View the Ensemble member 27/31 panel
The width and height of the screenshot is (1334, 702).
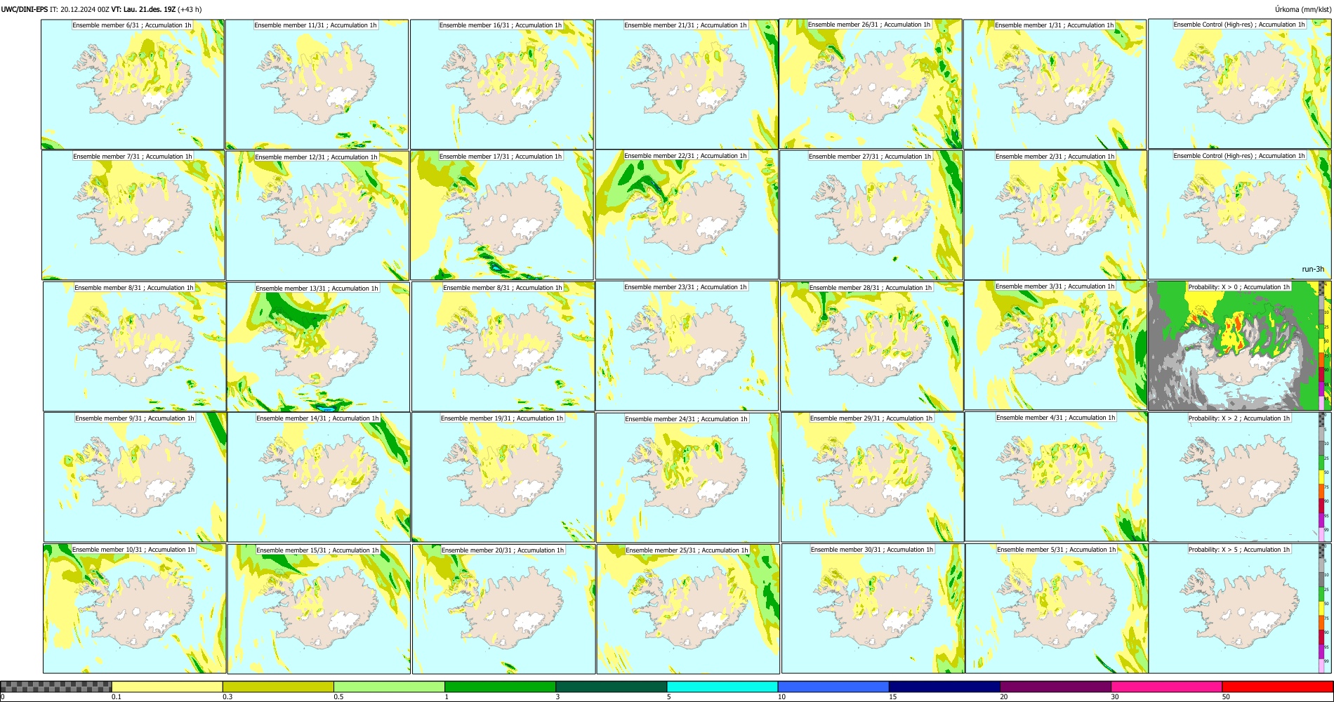coord(871,216)
